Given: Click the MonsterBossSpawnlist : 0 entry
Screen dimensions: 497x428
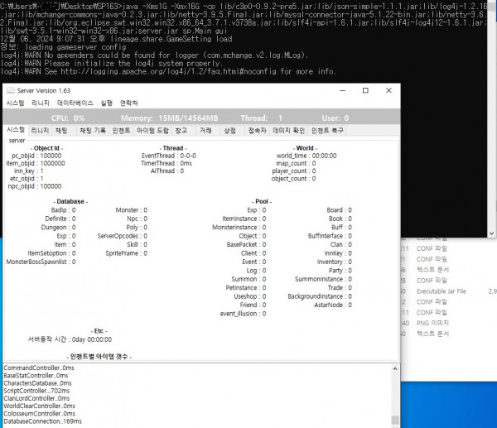Looking at the screenshot, I should 41,262.
